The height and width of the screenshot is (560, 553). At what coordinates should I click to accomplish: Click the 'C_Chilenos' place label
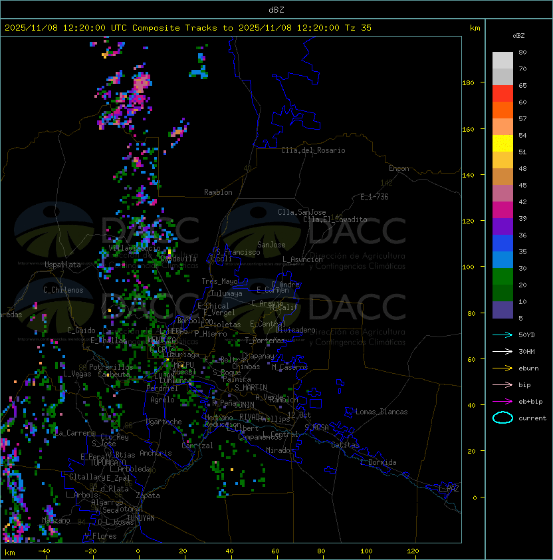pyautogui.click(x=63, y=290)
